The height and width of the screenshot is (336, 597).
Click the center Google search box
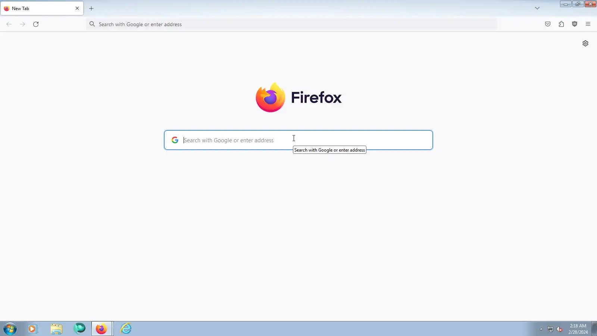pyautogui.click(x=298, y=140)
